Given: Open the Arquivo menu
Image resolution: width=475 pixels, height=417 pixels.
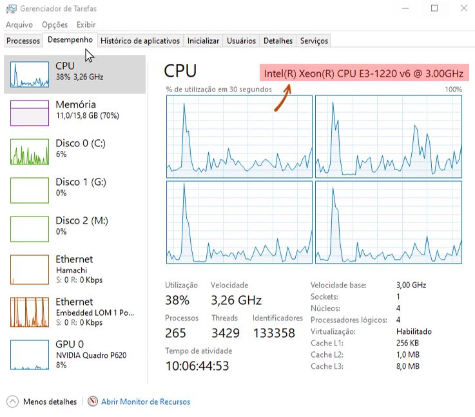Looking at the screenshot, I should (19, 24).
